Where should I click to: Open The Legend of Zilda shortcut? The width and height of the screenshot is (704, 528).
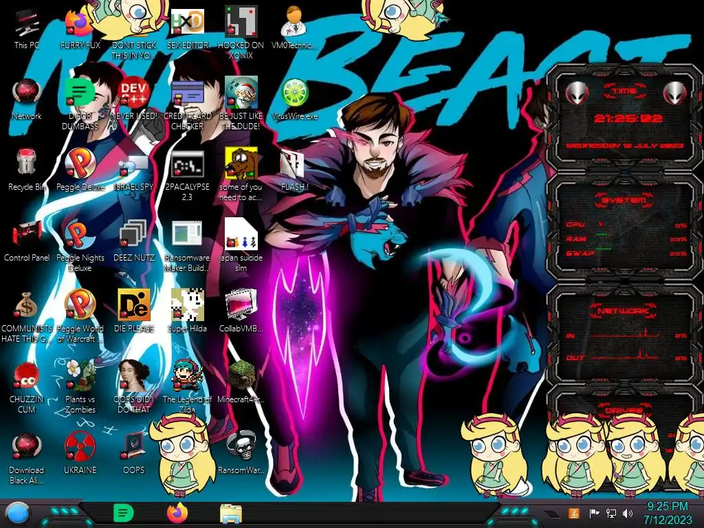[x=187, y=387]
